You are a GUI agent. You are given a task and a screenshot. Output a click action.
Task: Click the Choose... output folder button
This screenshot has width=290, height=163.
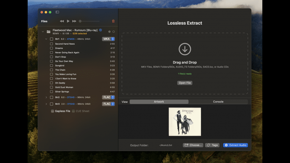click(193, 145)
